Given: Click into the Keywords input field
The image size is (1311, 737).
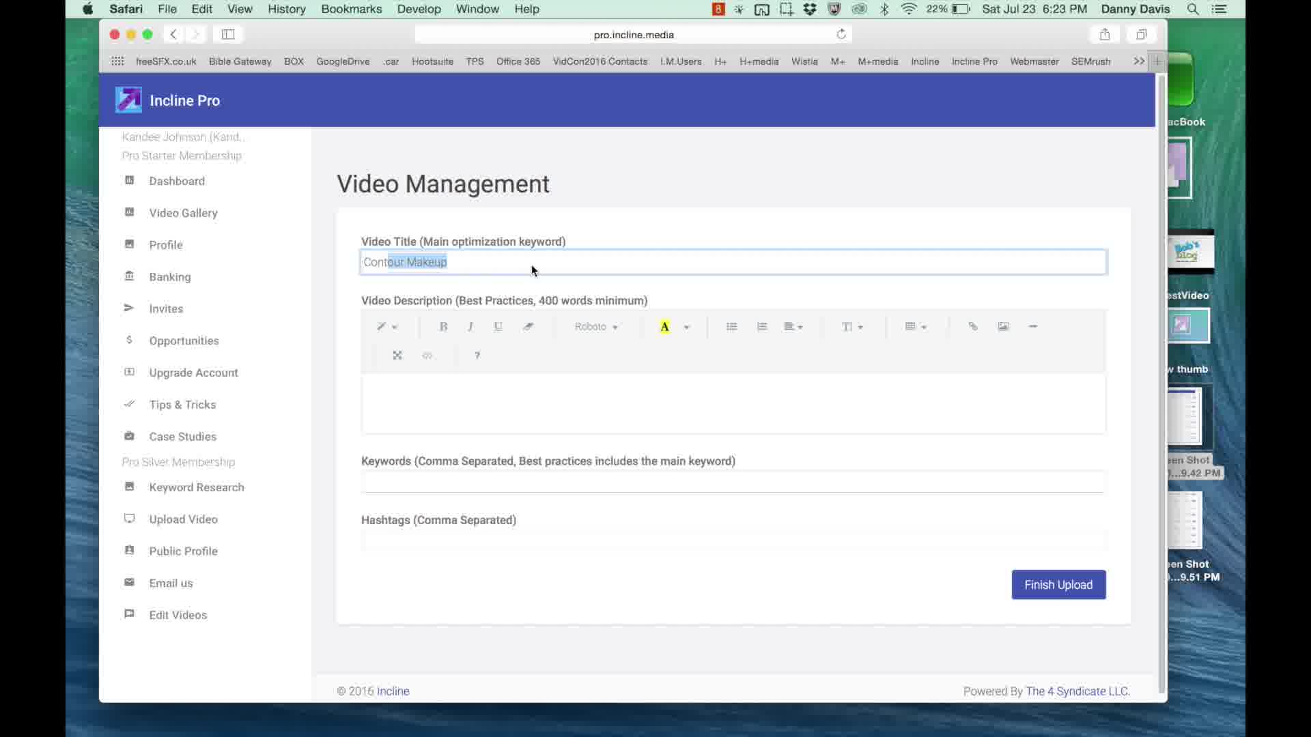Looking at the screenshot, I should tap(733, 481).
